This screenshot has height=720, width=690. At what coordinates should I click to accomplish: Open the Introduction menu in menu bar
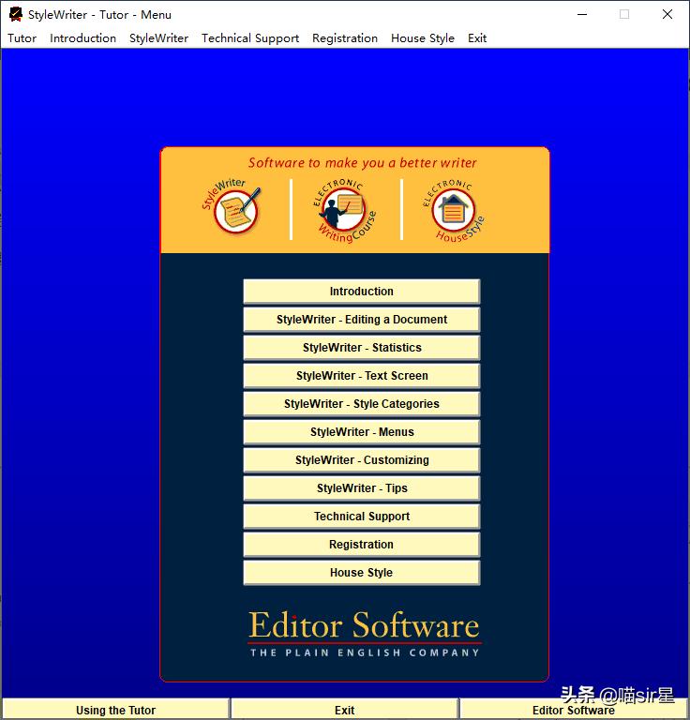coord(83,38)
